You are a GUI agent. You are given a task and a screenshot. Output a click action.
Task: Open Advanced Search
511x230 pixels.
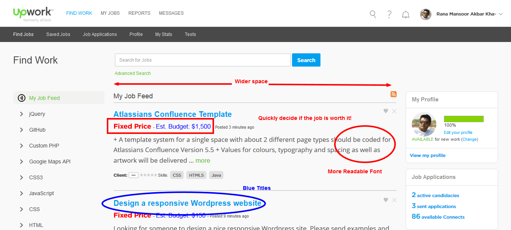[x=132, y=73]
